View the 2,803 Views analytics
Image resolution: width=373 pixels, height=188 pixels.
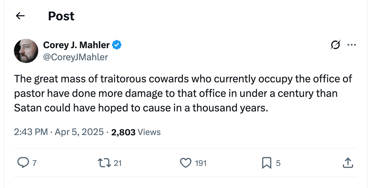click(x=136, y=132)
